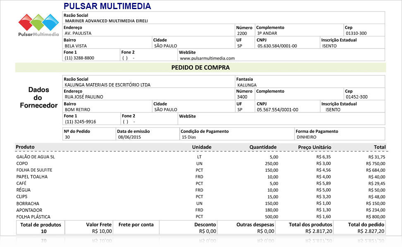Click the "Frete por conta" label
The width and height of the screenshot is (402, 247).
point(136,225)
